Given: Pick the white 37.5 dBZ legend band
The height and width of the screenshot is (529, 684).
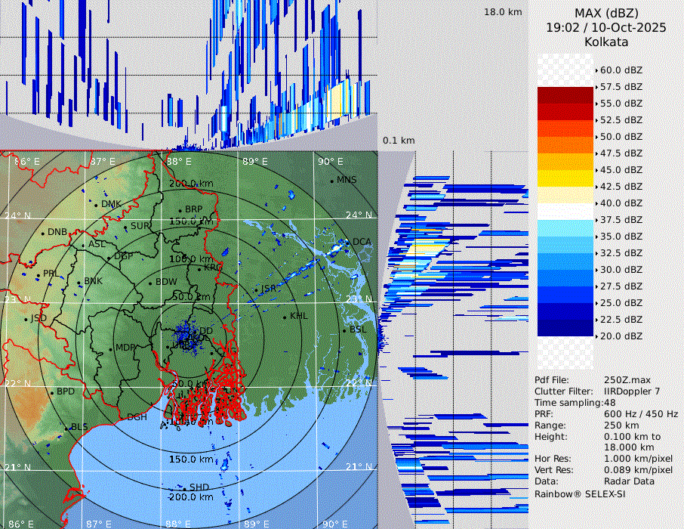Looking at the screenshot, I should 565,211.
